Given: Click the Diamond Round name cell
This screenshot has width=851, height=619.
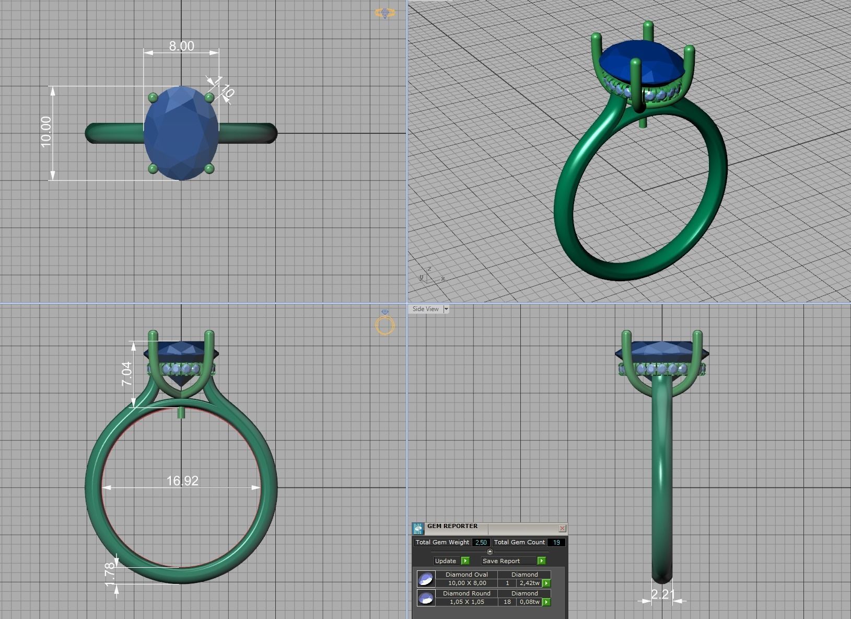Looking at the screenshot, I should (467, 593).
